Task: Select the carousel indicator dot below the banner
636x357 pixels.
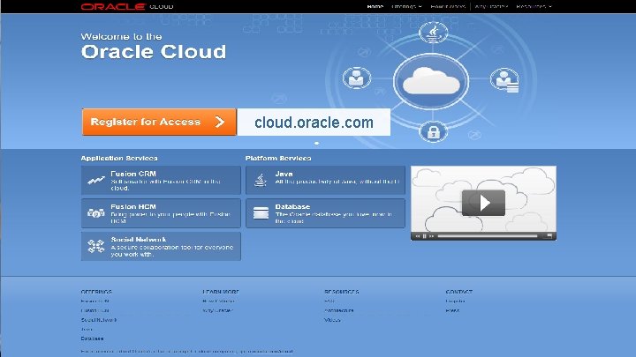Action: (317, 144)
